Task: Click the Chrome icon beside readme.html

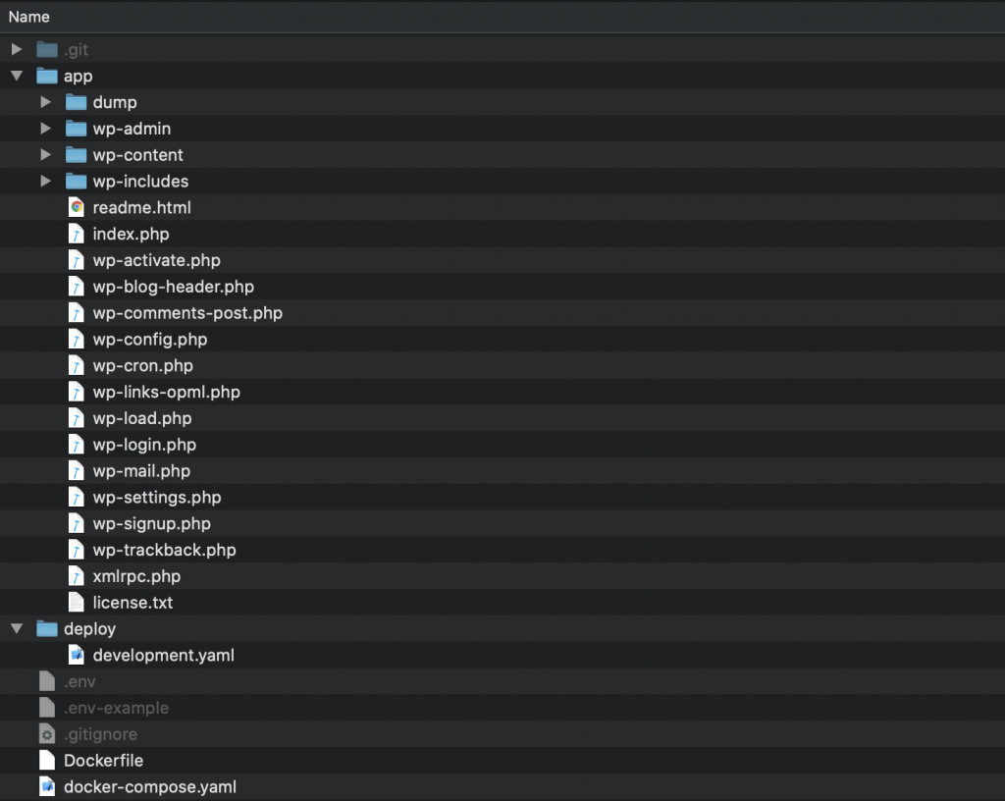Action: tap(77, 208)
